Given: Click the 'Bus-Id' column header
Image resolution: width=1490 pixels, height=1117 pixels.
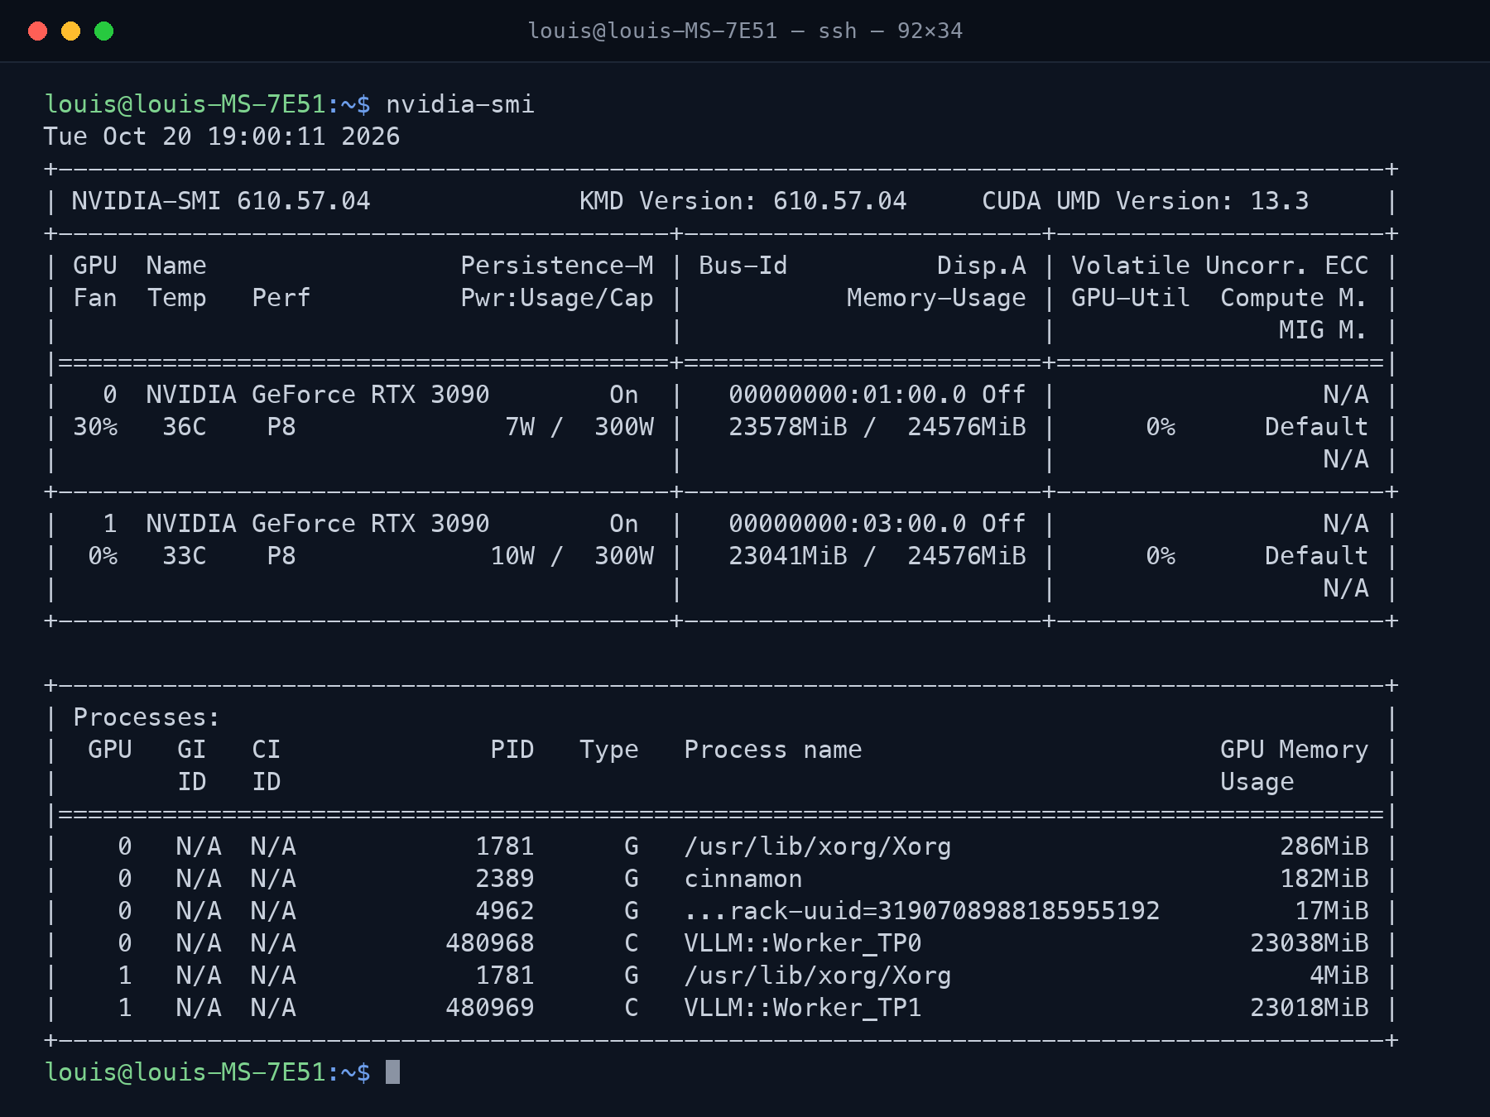Looking at the screenshot, I should coord(743,266).
